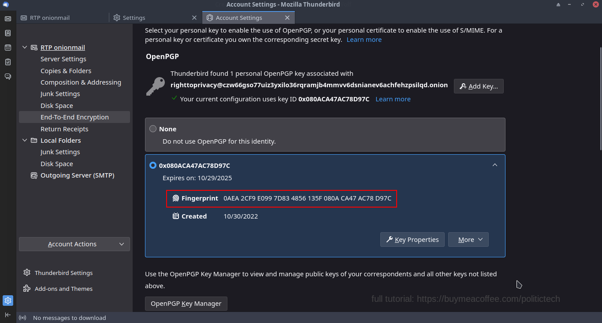Click the Add Key button

pos(479,86)
